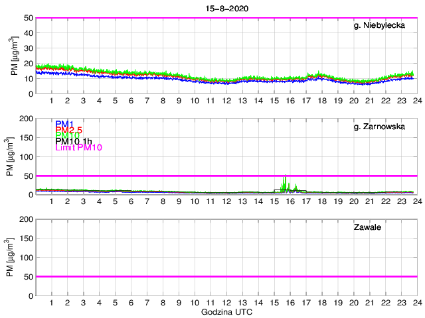425x318 pixels.
Task: Click the 200 y-axis tick in Zawale chart
Action: tap(25, 219)
